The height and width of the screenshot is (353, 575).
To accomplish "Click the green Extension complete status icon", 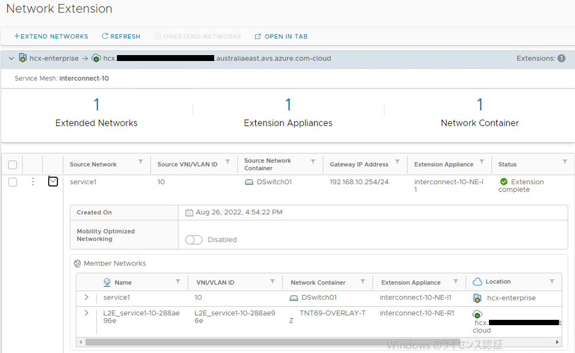I will (x=504, y=182).
